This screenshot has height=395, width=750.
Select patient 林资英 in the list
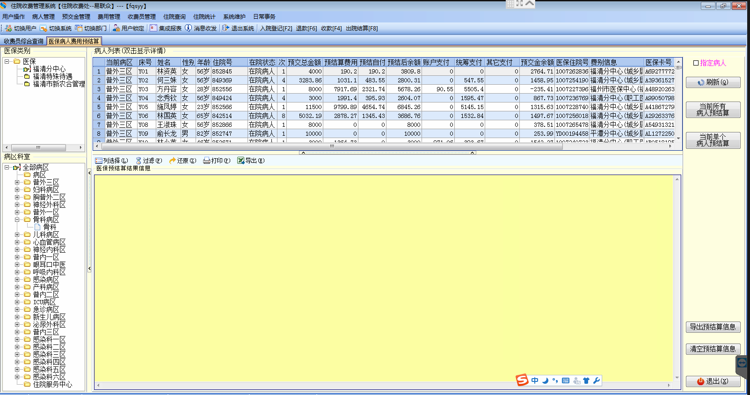(167, 72)
